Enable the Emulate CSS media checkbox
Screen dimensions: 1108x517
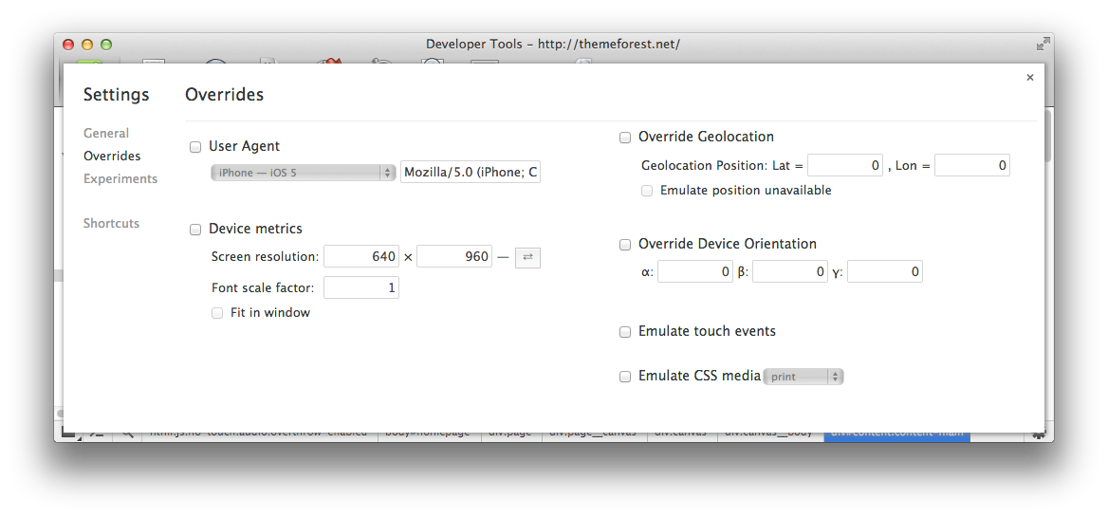pos(624,377)
